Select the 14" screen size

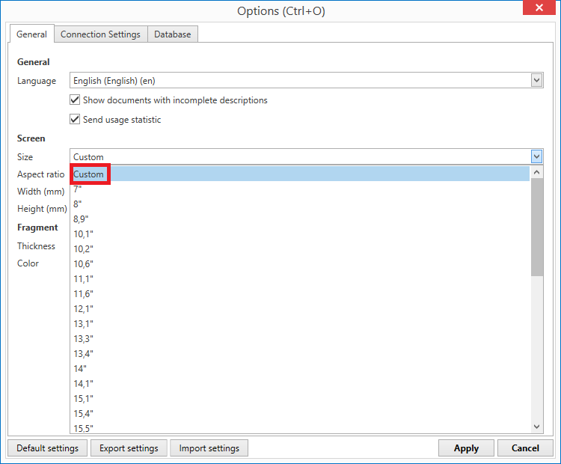coord(300,369)
